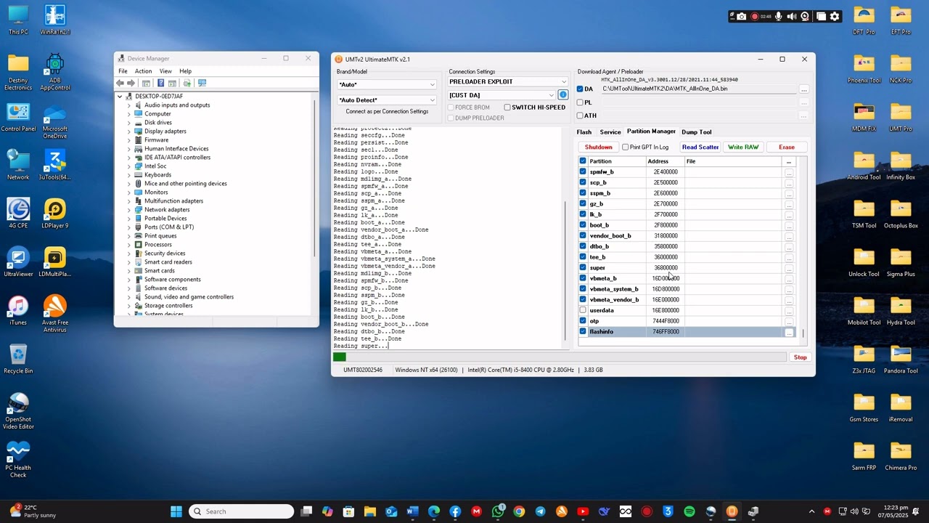The width and height of the screenshot is (929, 523).
Task: Open recorder settings gear icon
Action: pos(835,16)
